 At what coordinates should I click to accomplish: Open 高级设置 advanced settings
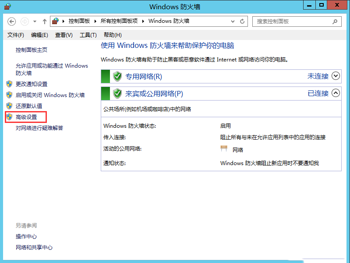tap(26, 117)
